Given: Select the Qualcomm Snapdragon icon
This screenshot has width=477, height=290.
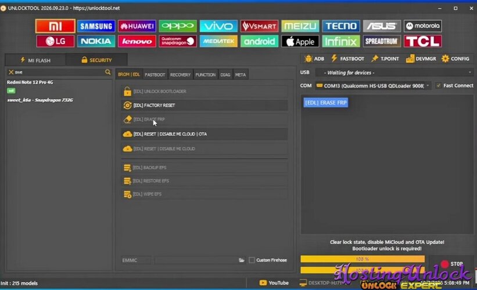Looking at the screenshot, I should pos(178,41).
